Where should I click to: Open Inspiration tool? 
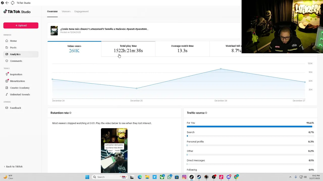point(21,74)
